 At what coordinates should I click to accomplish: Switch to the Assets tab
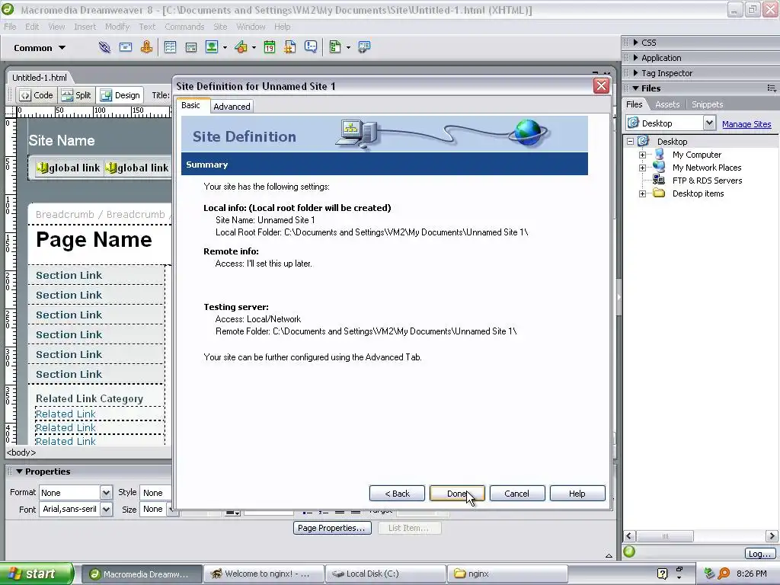click(x=667, y=104)
